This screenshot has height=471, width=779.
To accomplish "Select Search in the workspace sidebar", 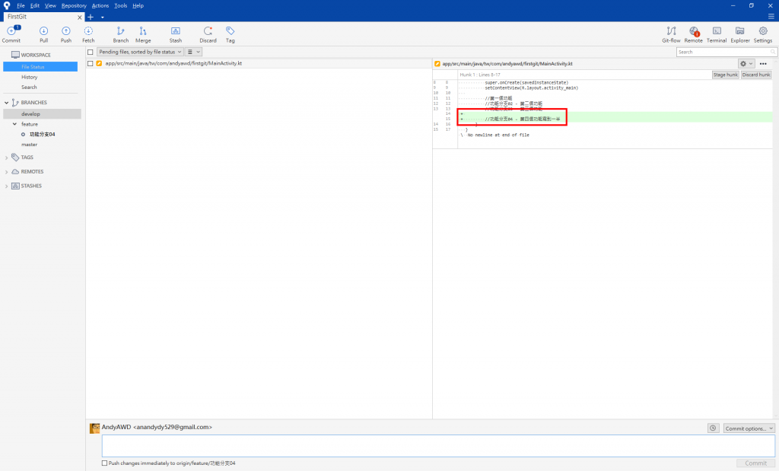I will (29, 87).
